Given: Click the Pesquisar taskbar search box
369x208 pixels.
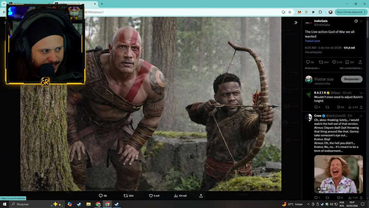Looking at the screenshot, I should coord(37,204).
